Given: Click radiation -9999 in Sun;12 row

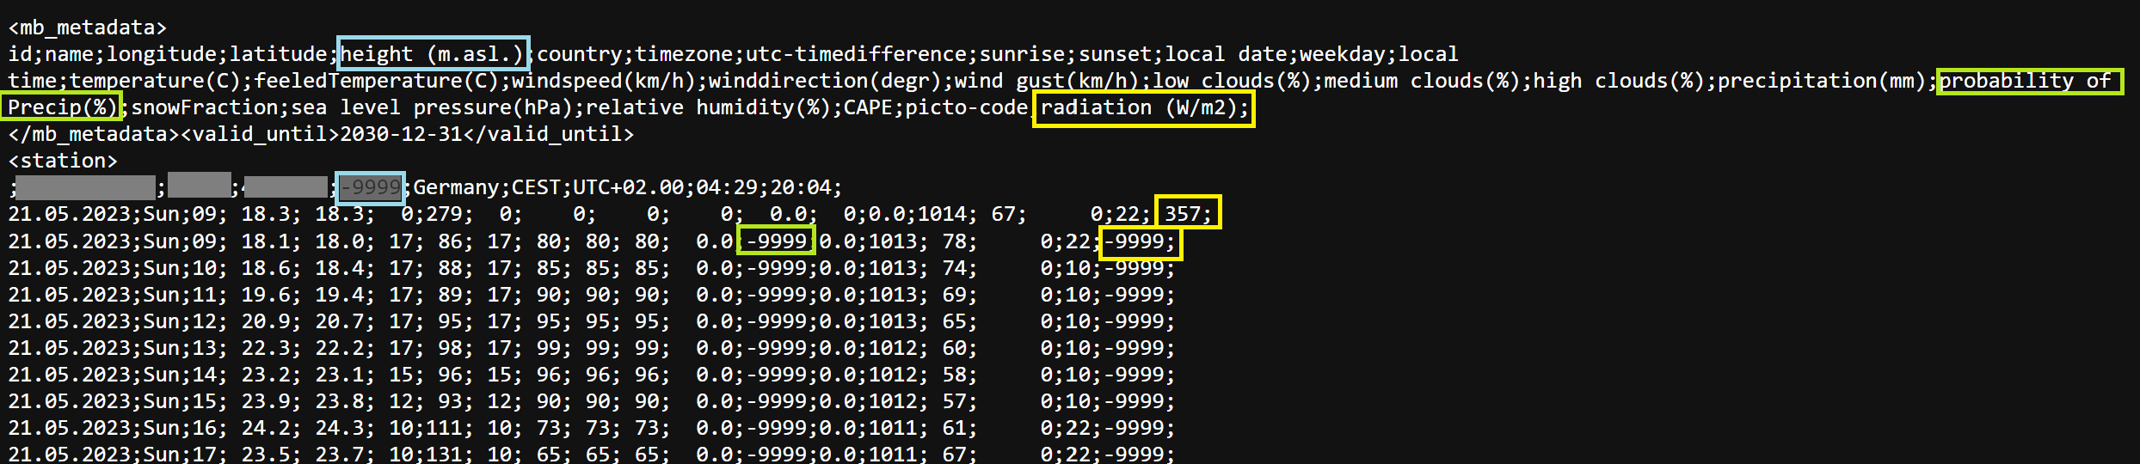Looking at the screenshot, I should click(1133, 321).
